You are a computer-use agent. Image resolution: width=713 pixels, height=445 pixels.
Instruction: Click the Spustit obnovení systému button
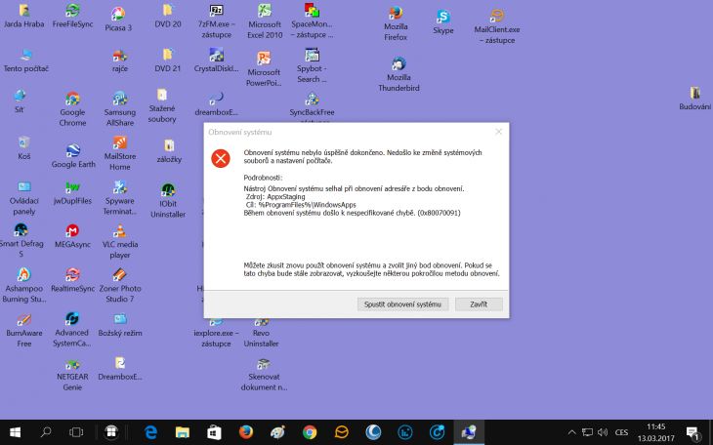(x=402, y=304)
